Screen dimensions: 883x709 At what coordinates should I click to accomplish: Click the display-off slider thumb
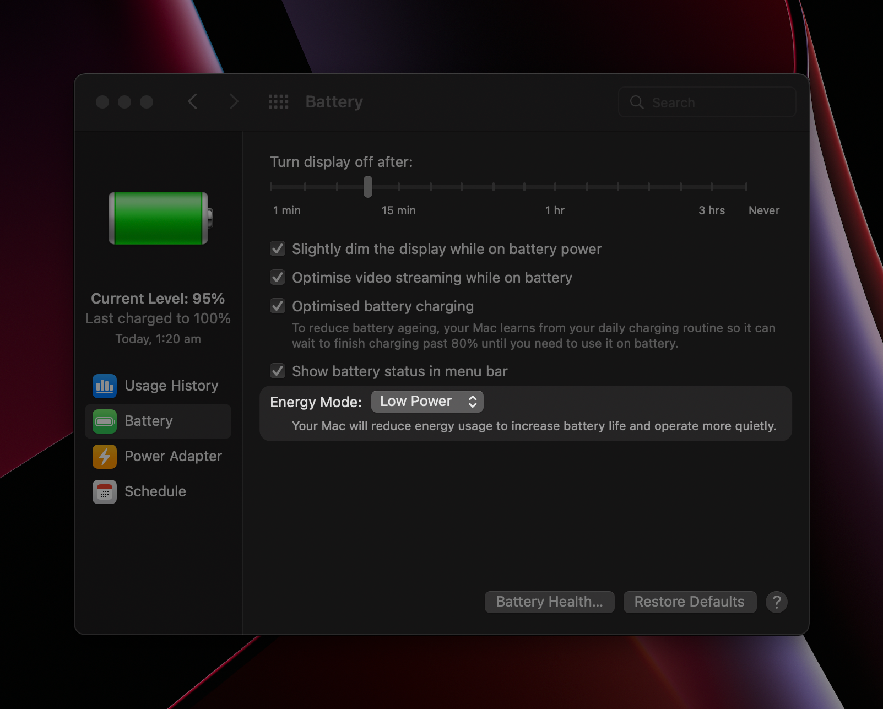point(368,187)
